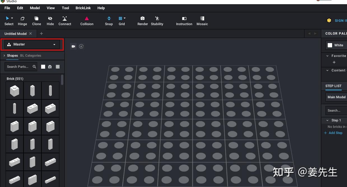Screen dimensions: 347x187
Task: Activate the Hide tool
Action: tap(50, 20)
